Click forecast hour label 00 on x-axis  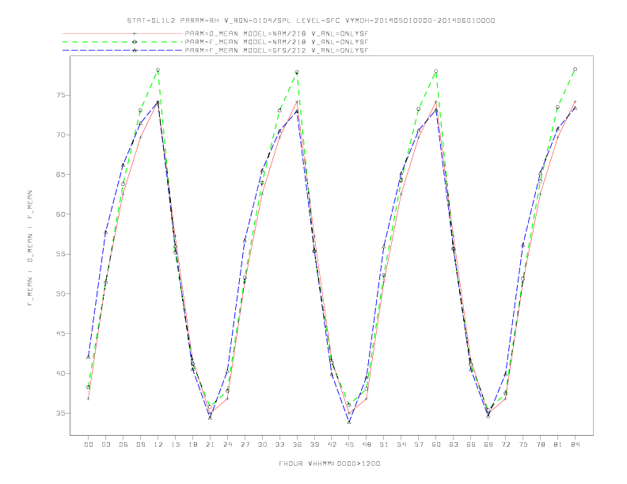click(x=89, y=444)
